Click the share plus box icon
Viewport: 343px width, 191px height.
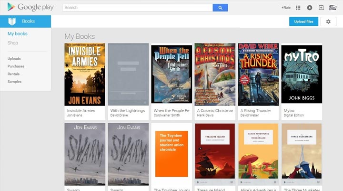(x=321, y=8)
